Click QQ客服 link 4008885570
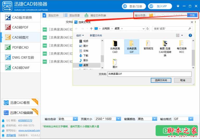Viewport: 200px width, 139px height. point(25,121)
